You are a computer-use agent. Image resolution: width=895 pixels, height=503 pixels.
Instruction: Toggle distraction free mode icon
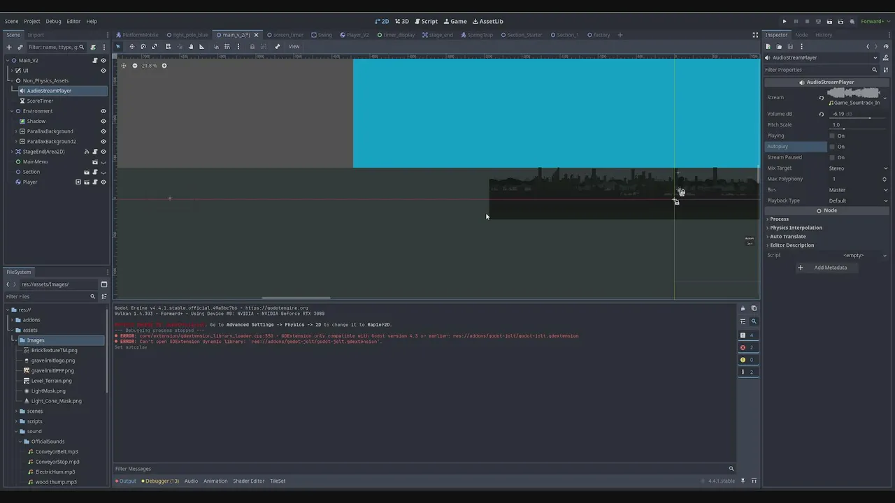[755, 35]
